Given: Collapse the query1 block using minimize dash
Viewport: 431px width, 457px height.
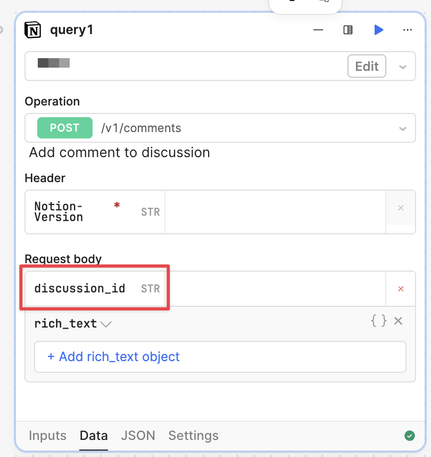Looking at the screenshot, I should pyautogui.click(x=318, y=30).
